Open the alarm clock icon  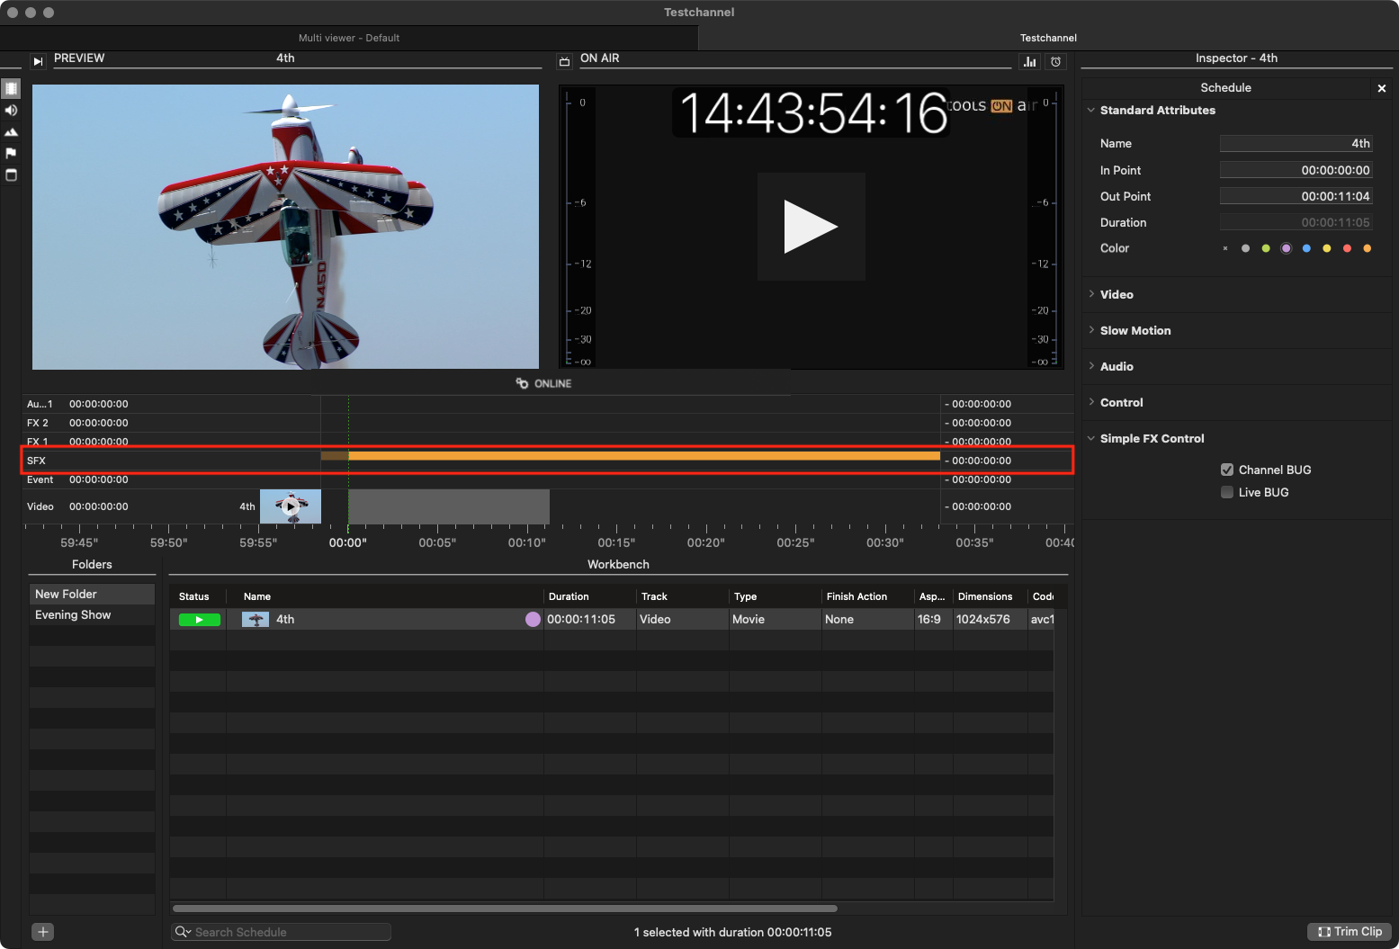[x=1056, y=61]
